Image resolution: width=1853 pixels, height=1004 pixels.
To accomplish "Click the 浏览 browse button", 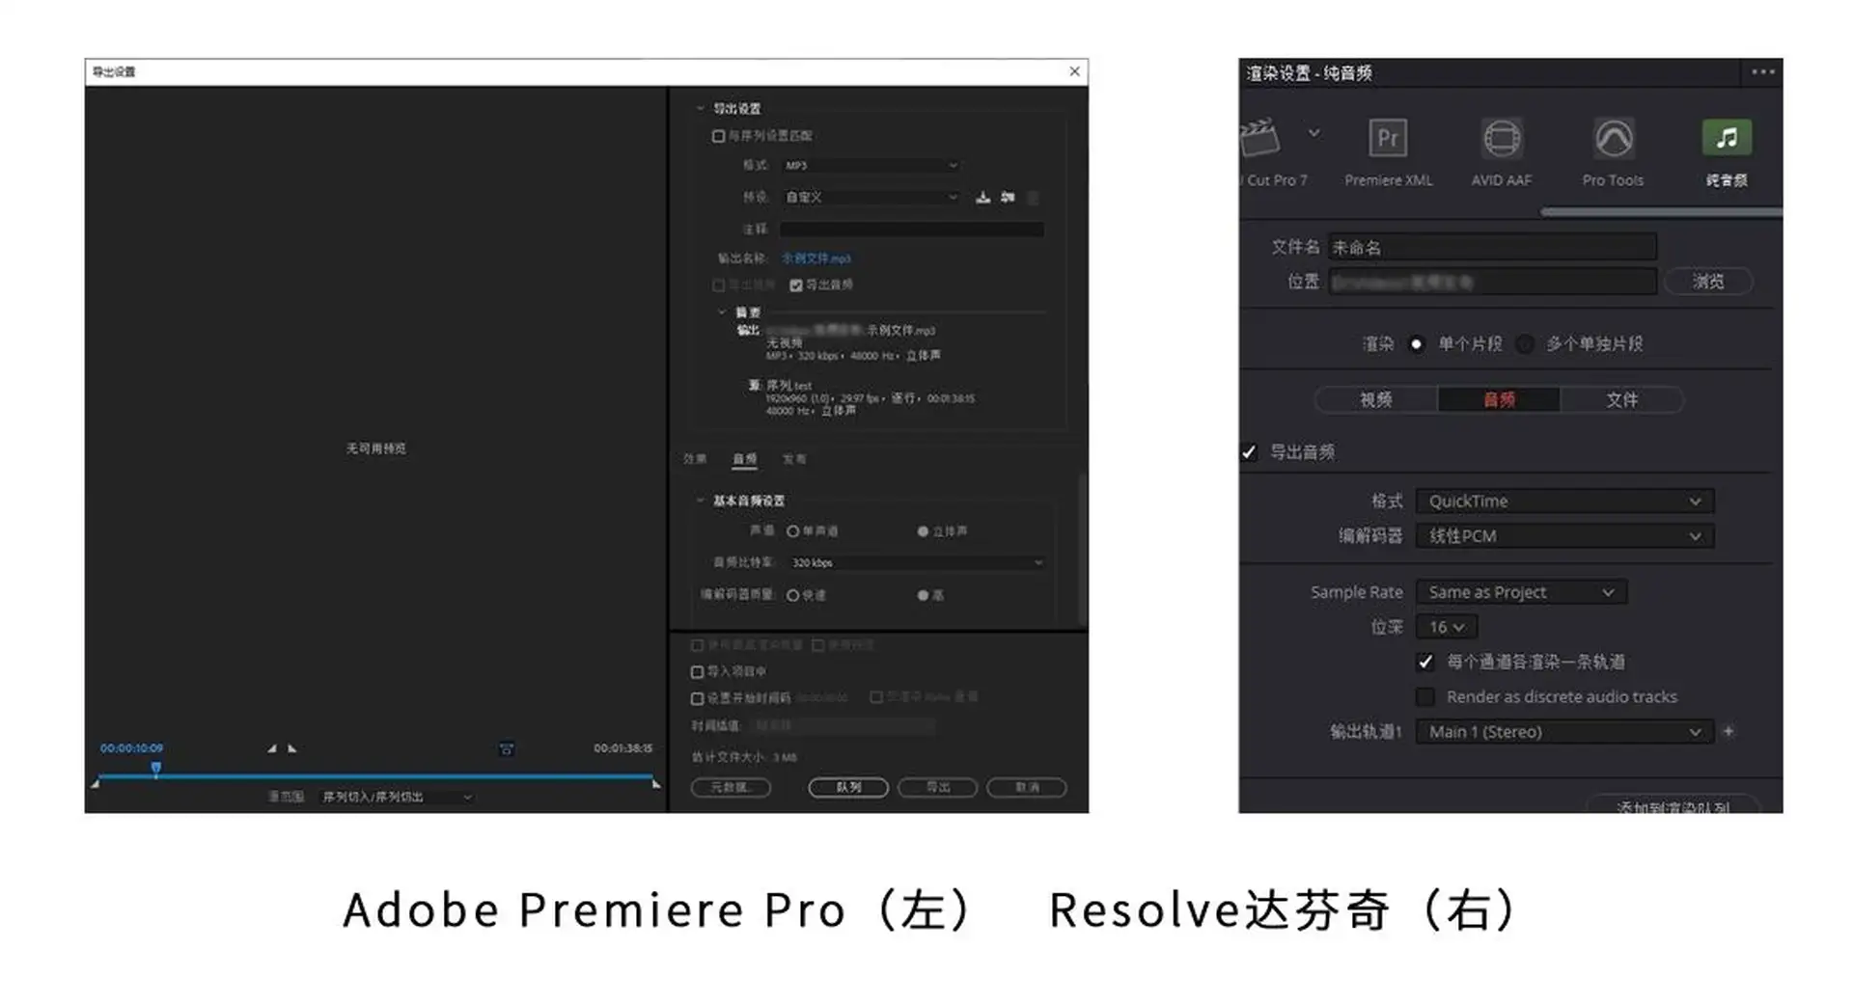I will (1708, 282).
